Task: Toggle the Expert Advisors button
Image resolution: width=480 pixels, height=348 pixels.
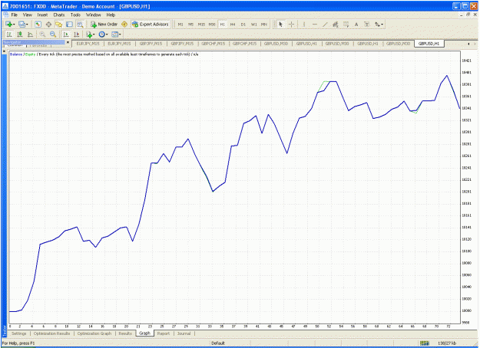Action: click(x=151, y=24)
